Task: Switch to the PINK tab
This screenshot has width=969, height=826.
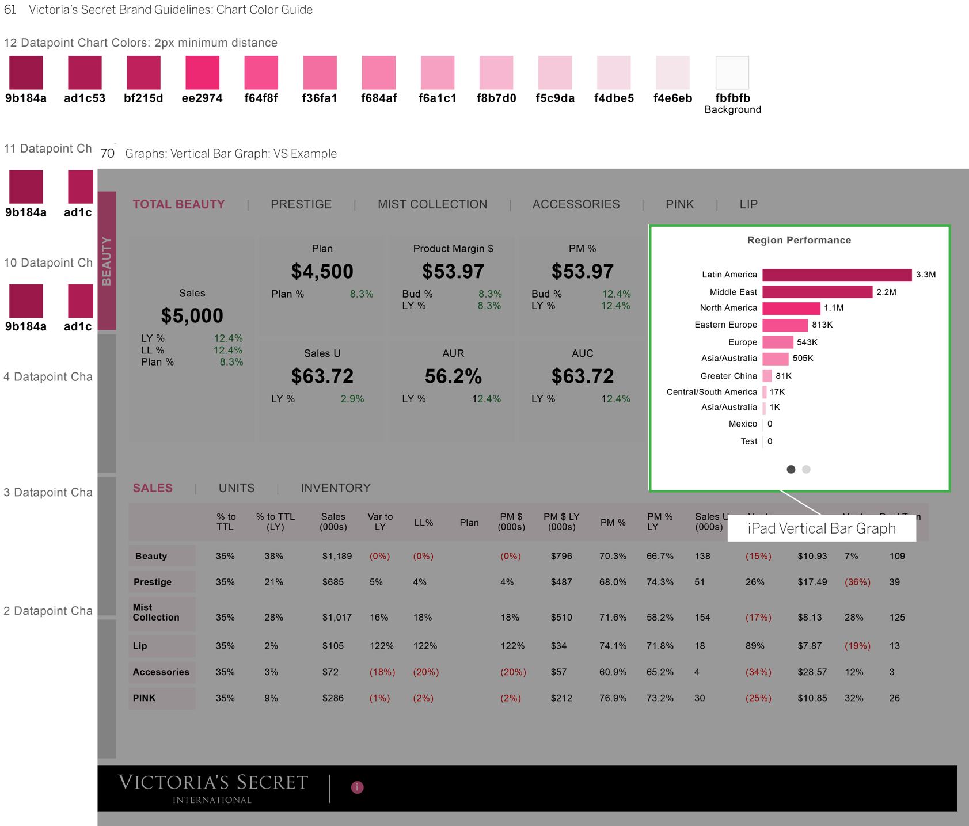Action: [x=679, y=204]
